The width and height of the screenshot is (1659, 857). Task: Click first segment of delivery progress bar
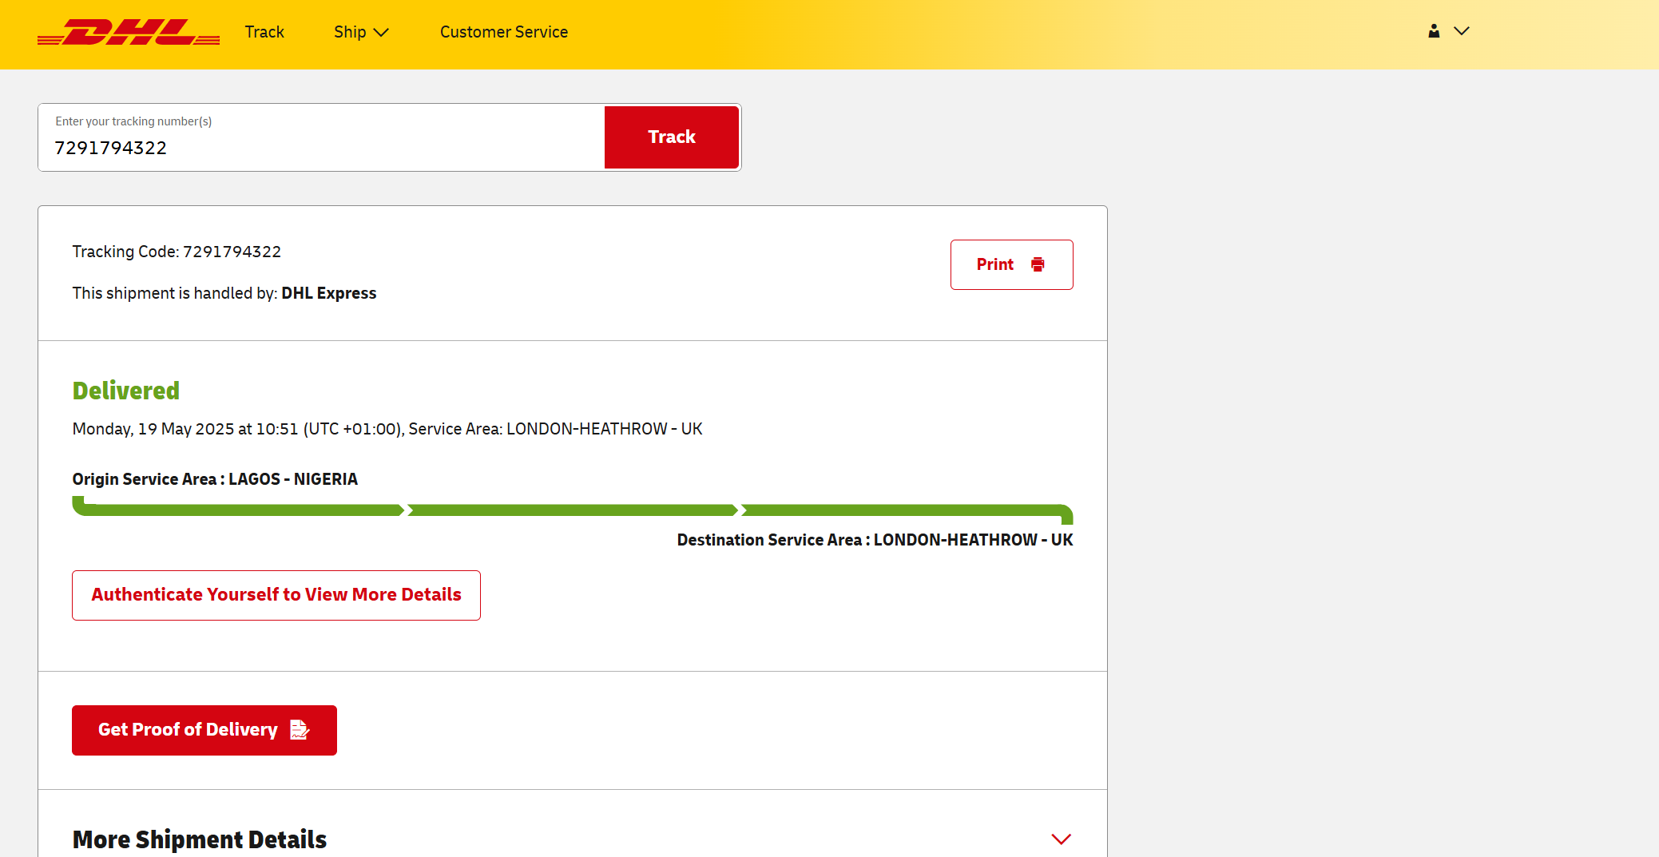point(238,508)
